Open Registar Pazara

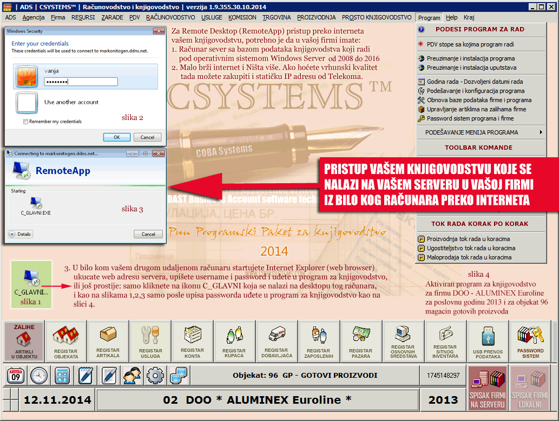(361, 341)
